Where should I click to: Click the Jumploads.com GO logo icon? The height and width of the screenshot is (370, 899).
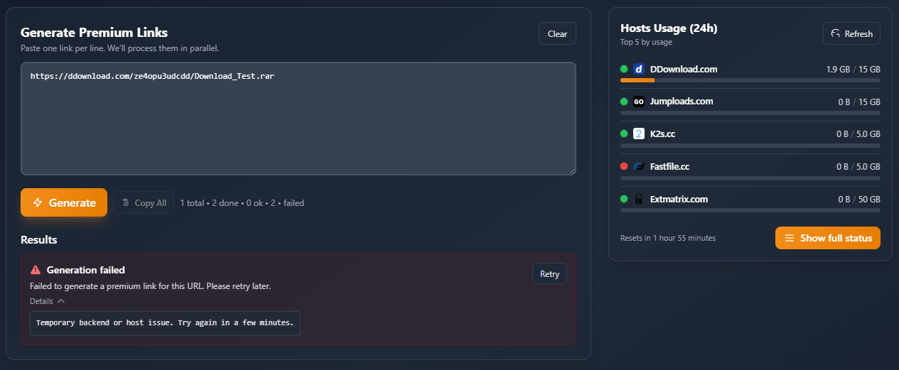pos(638,102)
